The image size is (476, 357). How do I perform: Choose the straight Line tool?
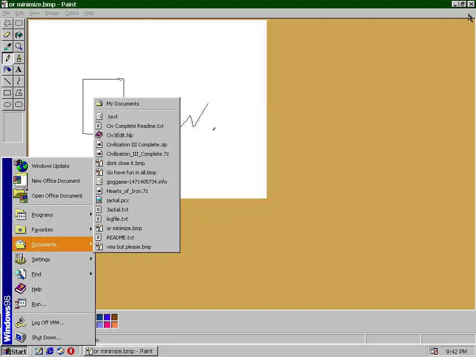coord(7,81)
